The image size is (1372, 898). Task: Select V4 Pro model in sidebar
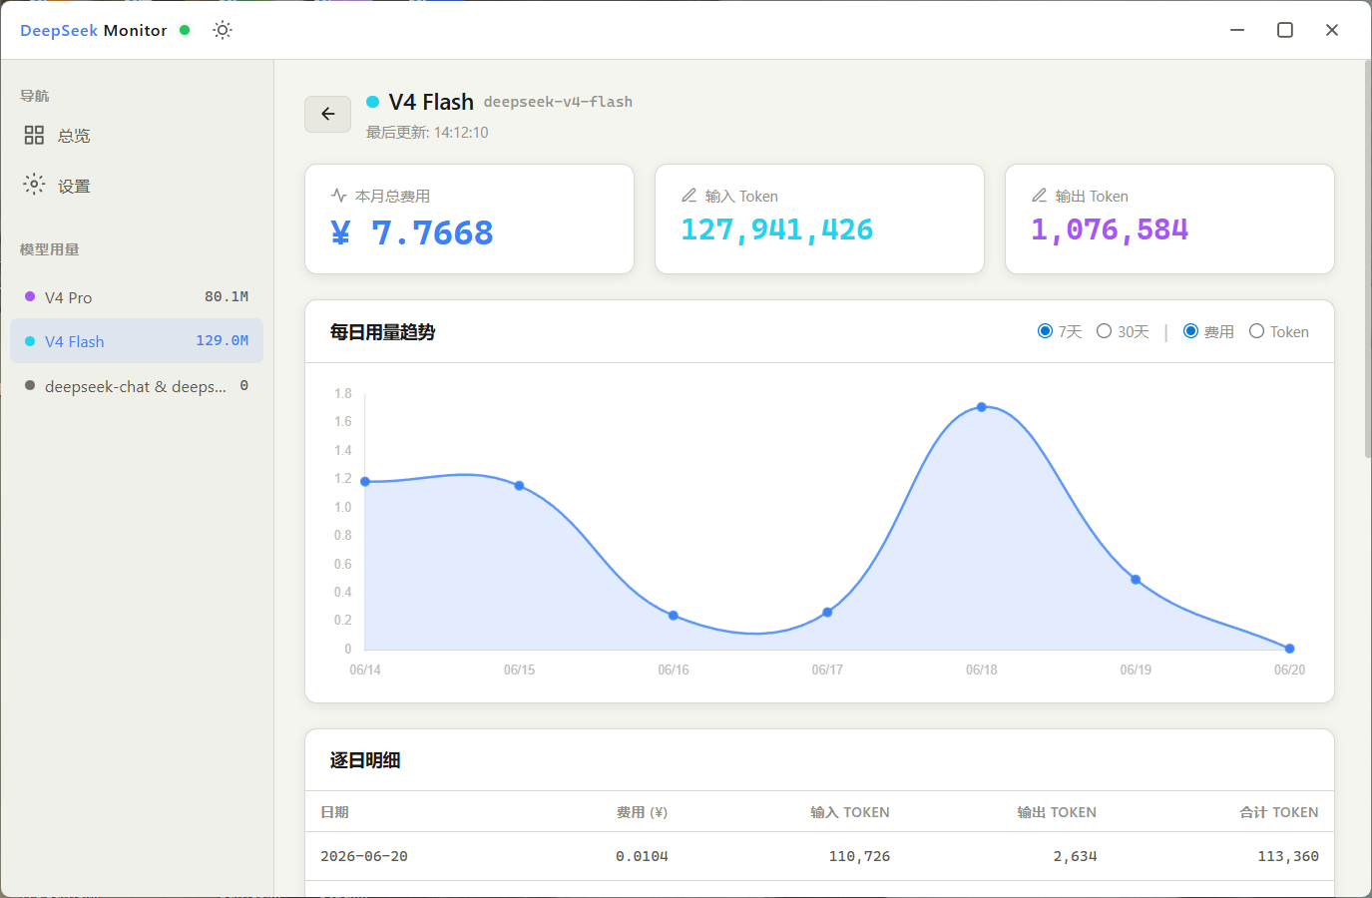coord(137,297)
